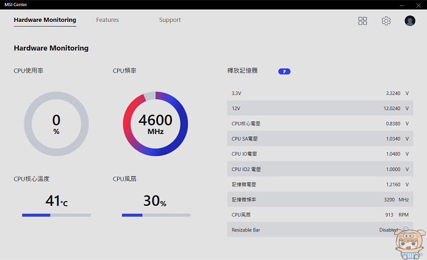
Task: Click the CPU使用率 label
Action: click(x=28, y=71)
